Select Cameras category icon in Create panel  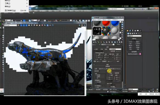tap(134, 34)
